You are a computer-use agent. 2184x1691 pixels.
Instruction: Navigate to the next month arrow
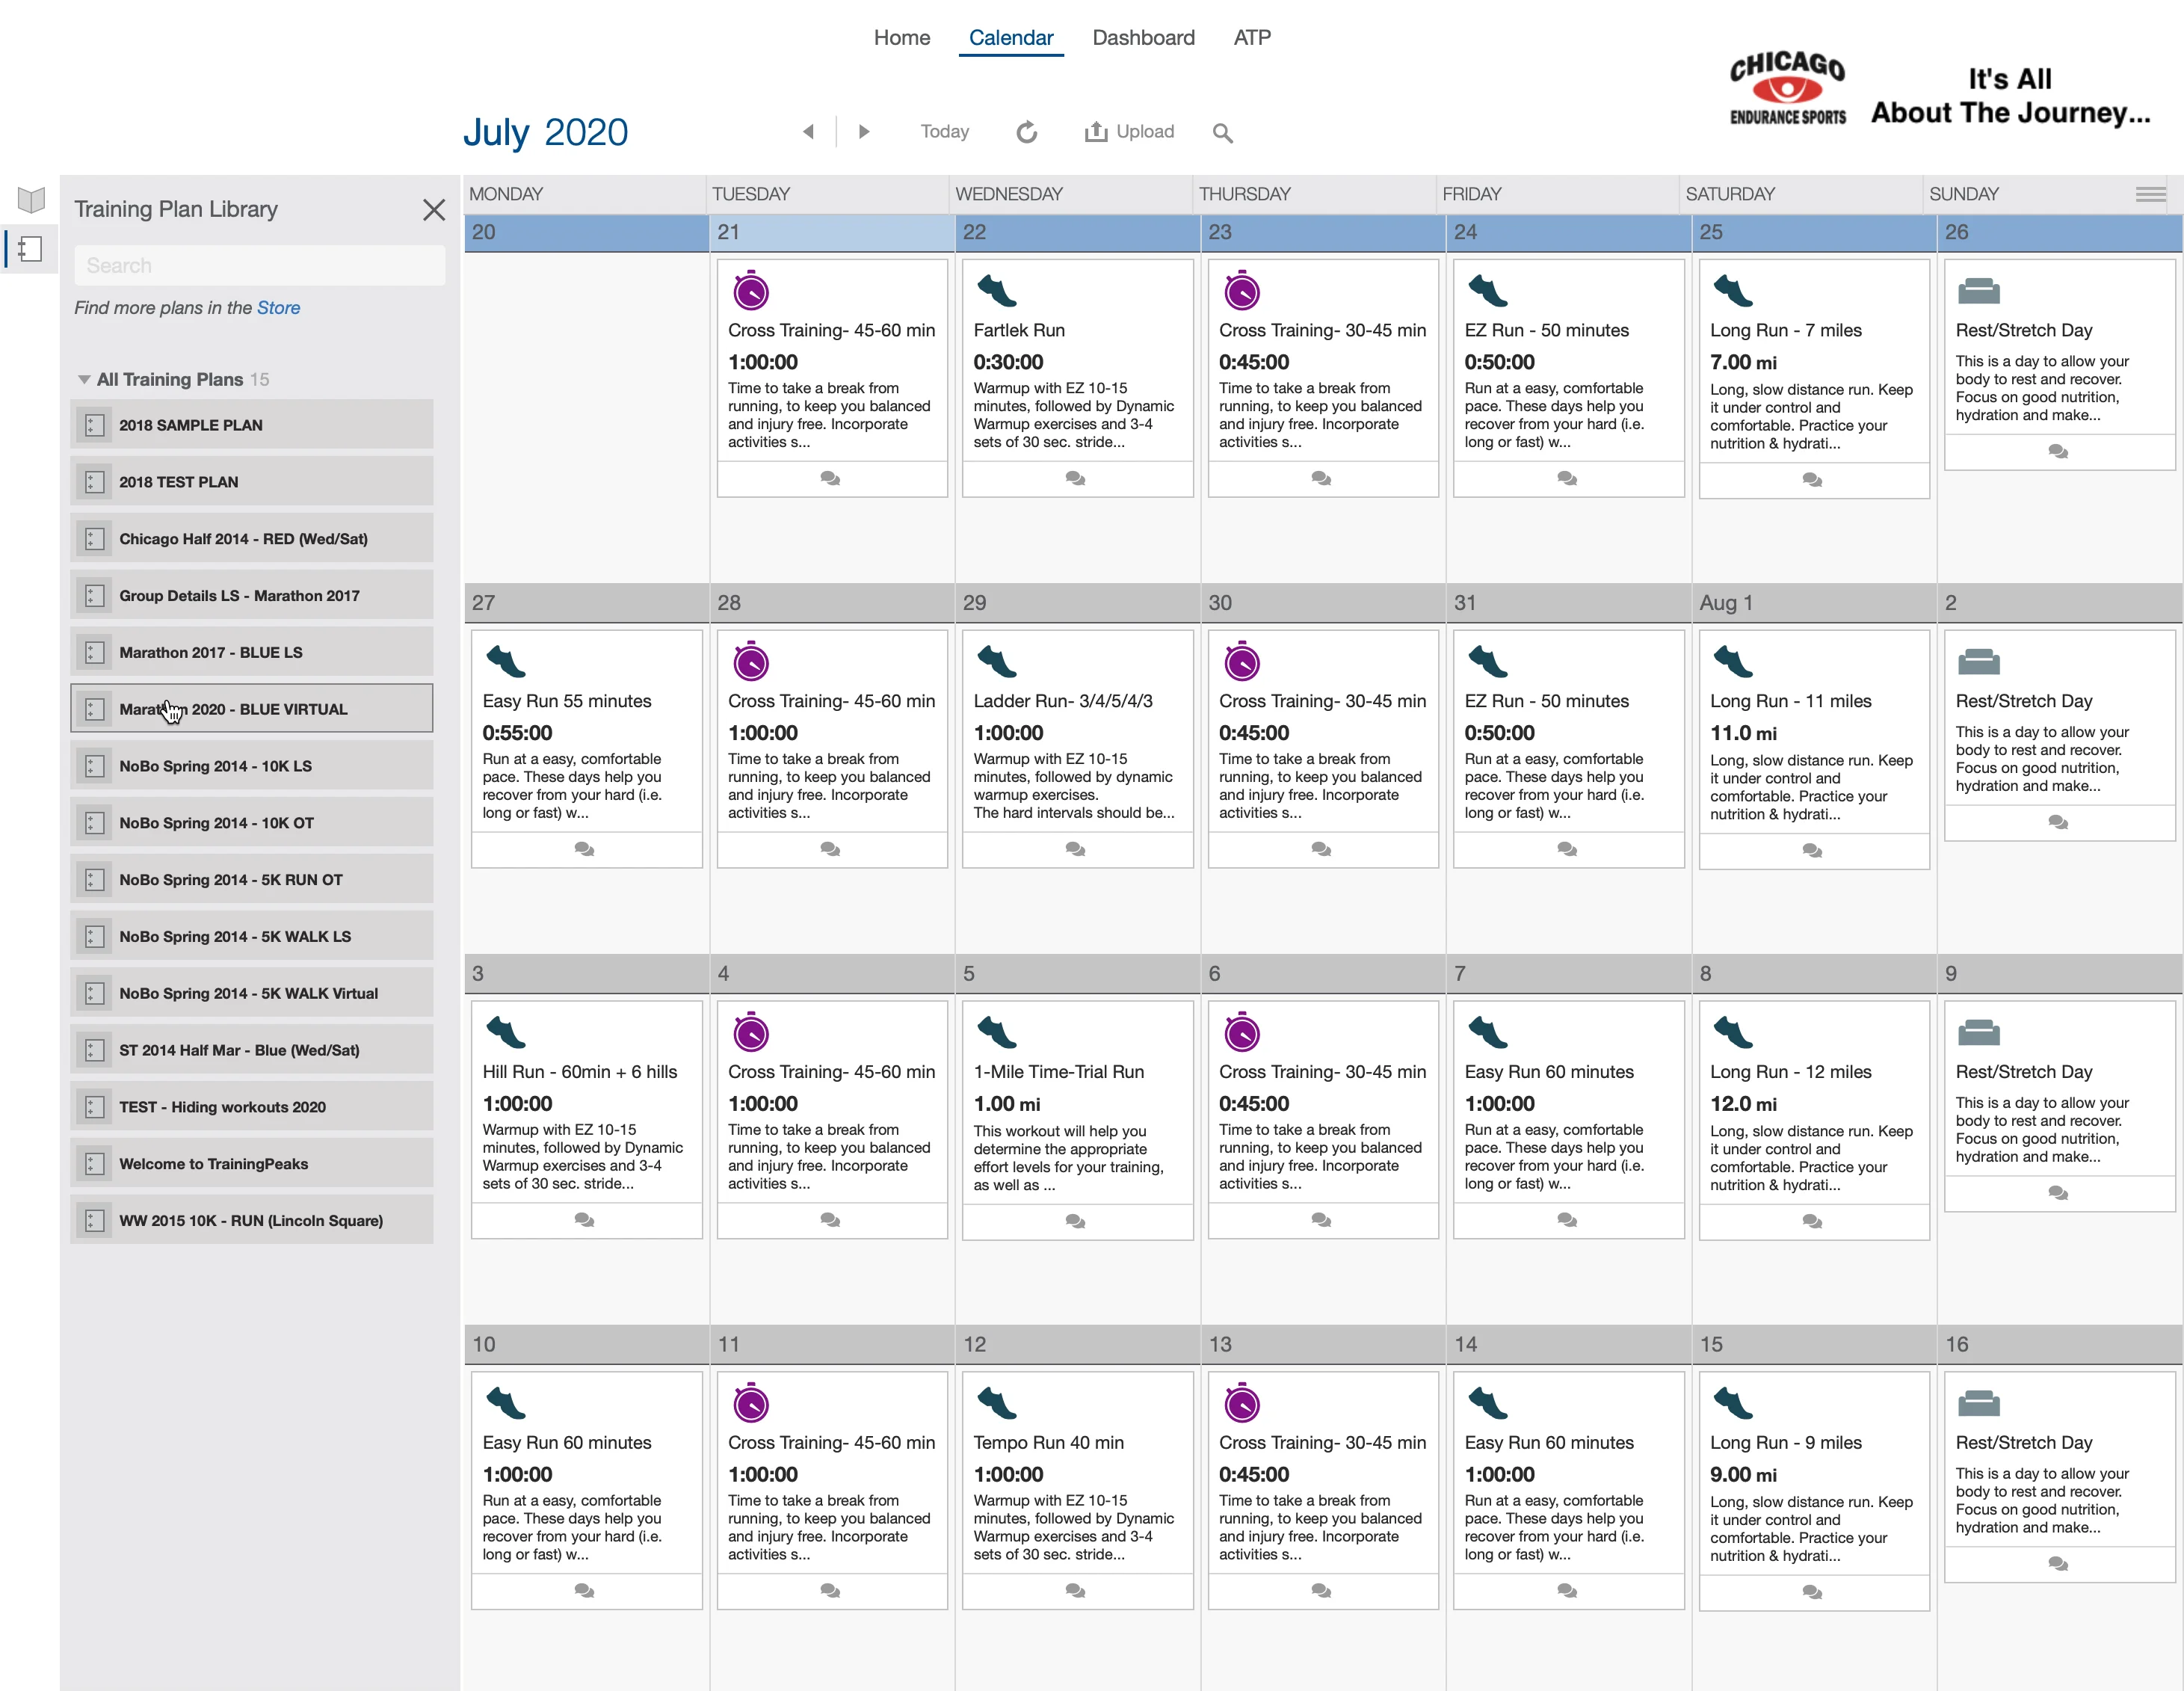point(864,131)
